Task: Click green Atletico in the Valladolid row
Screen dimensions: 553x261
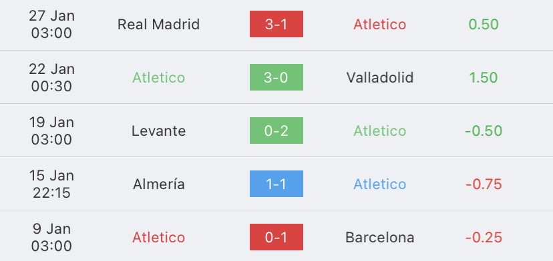Action: [x=159, y=77]
